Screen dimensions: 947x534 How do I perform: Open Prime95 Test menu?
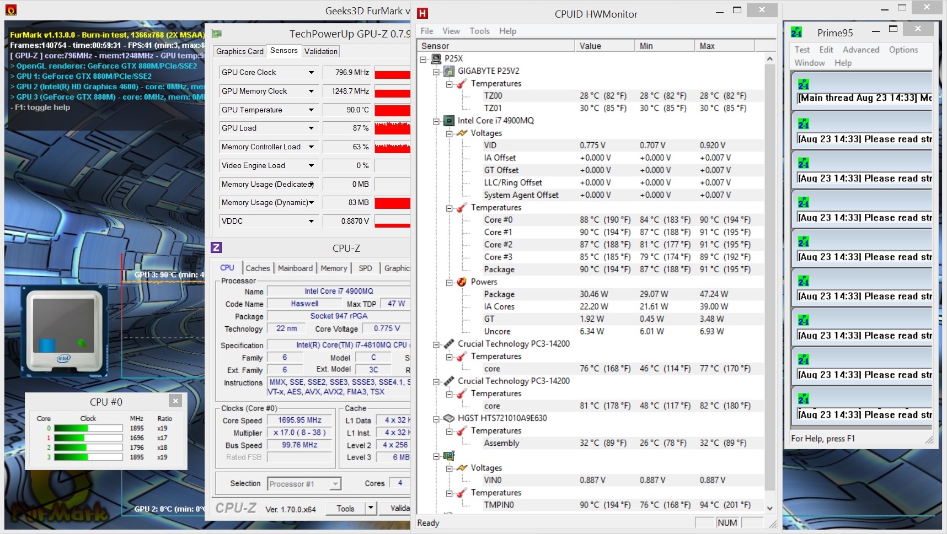pos(802,50)
